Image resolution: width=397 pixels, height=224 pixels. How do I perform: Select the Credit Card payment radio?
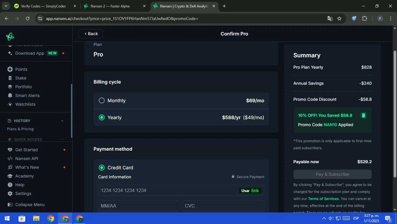click(102, 168)
